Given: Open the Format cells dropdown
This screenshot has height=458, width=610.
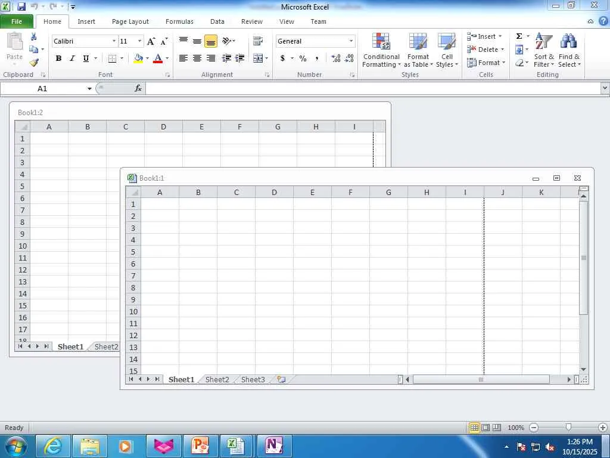Looking at the screenshot, I should (x=486, y=63).
